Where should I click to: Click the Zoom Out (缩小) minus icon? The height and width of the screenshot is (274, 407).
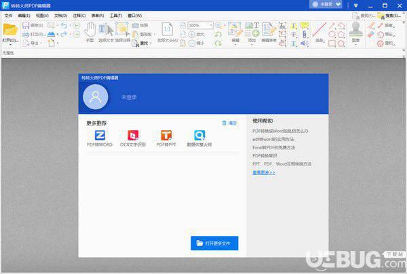(191, 43)
